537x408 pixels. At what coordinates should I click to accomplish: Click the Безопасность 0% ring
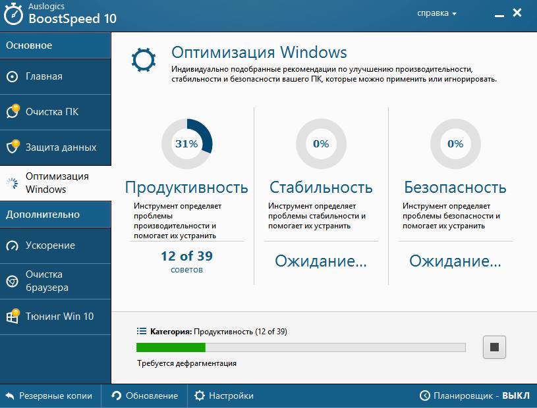pyautogui.click(x=455, y=143)
